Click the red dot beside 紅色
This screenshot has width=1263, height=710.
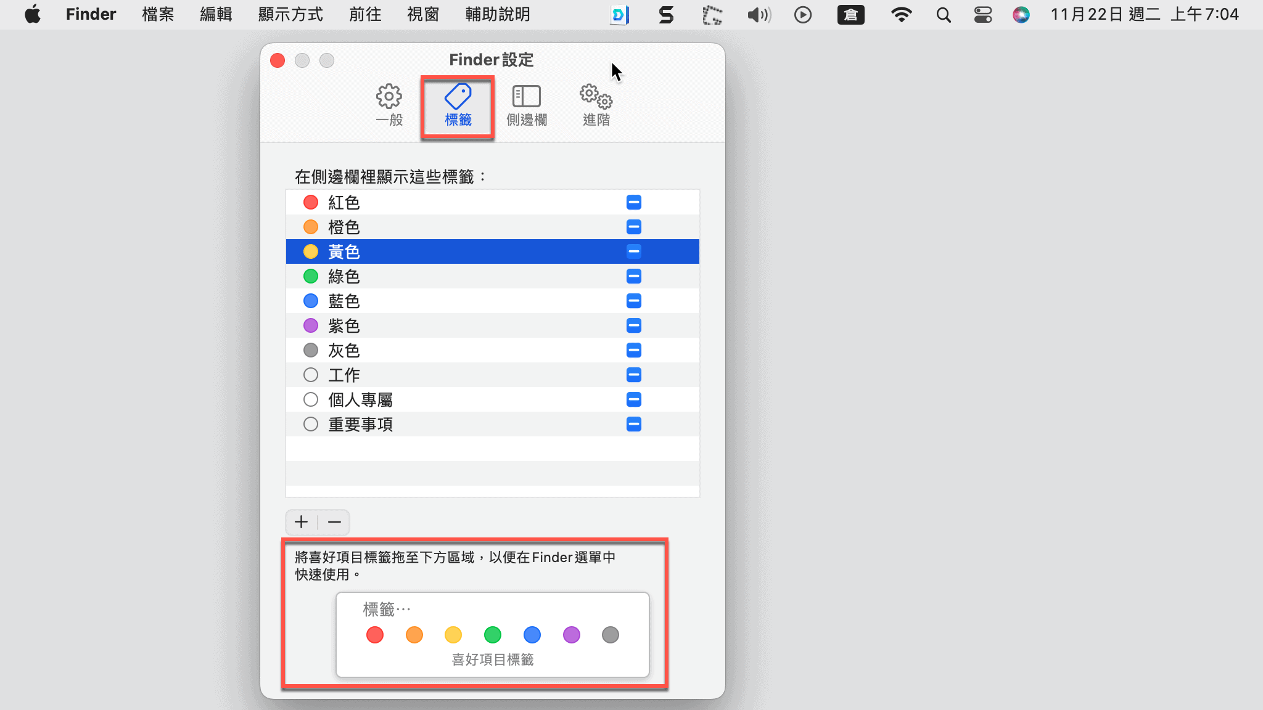pos(311,202)
